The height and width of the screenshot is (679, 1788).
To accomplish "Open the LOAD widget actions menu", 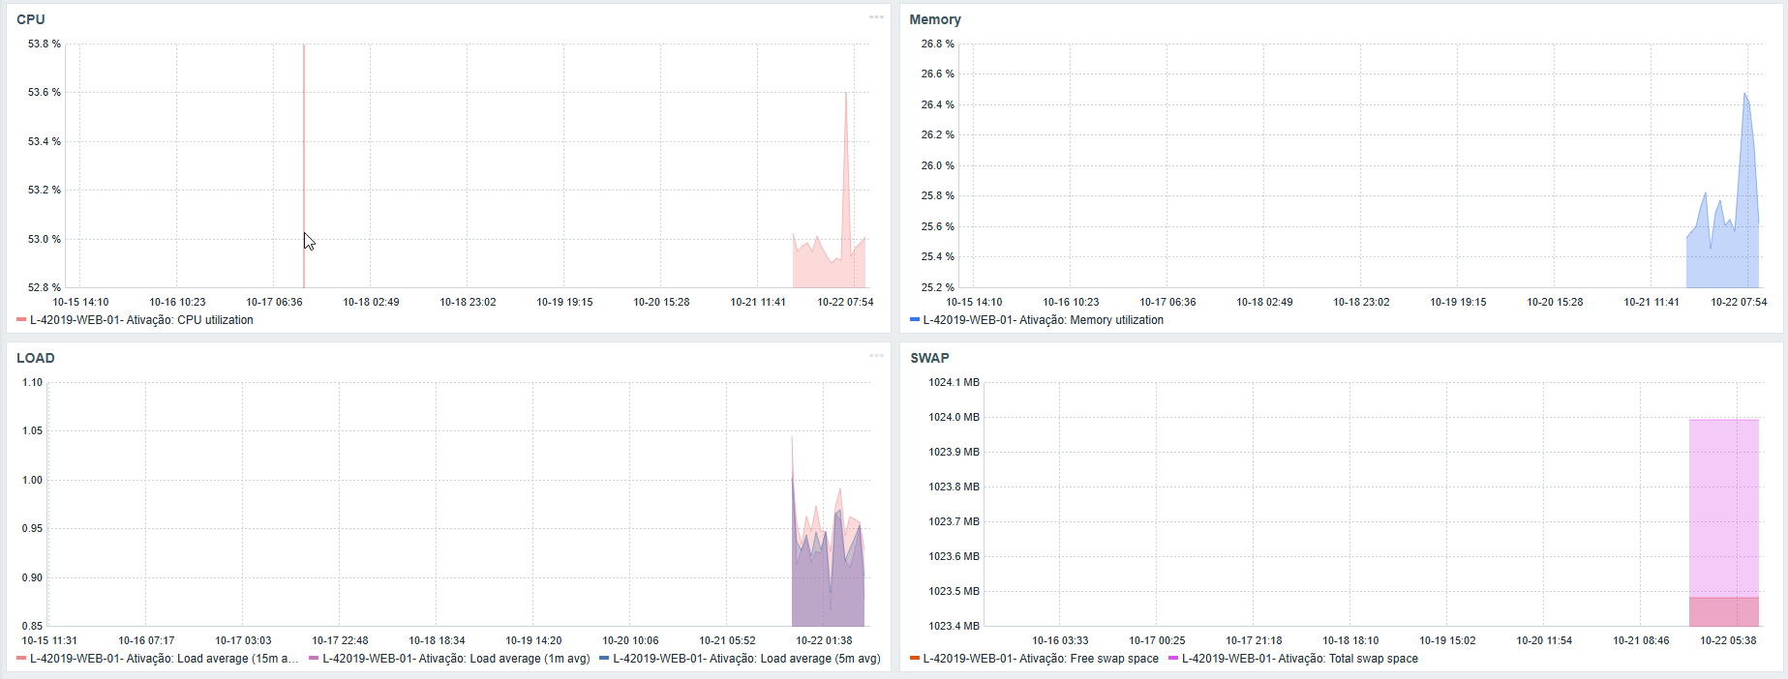I will click(x=876, y=356).
